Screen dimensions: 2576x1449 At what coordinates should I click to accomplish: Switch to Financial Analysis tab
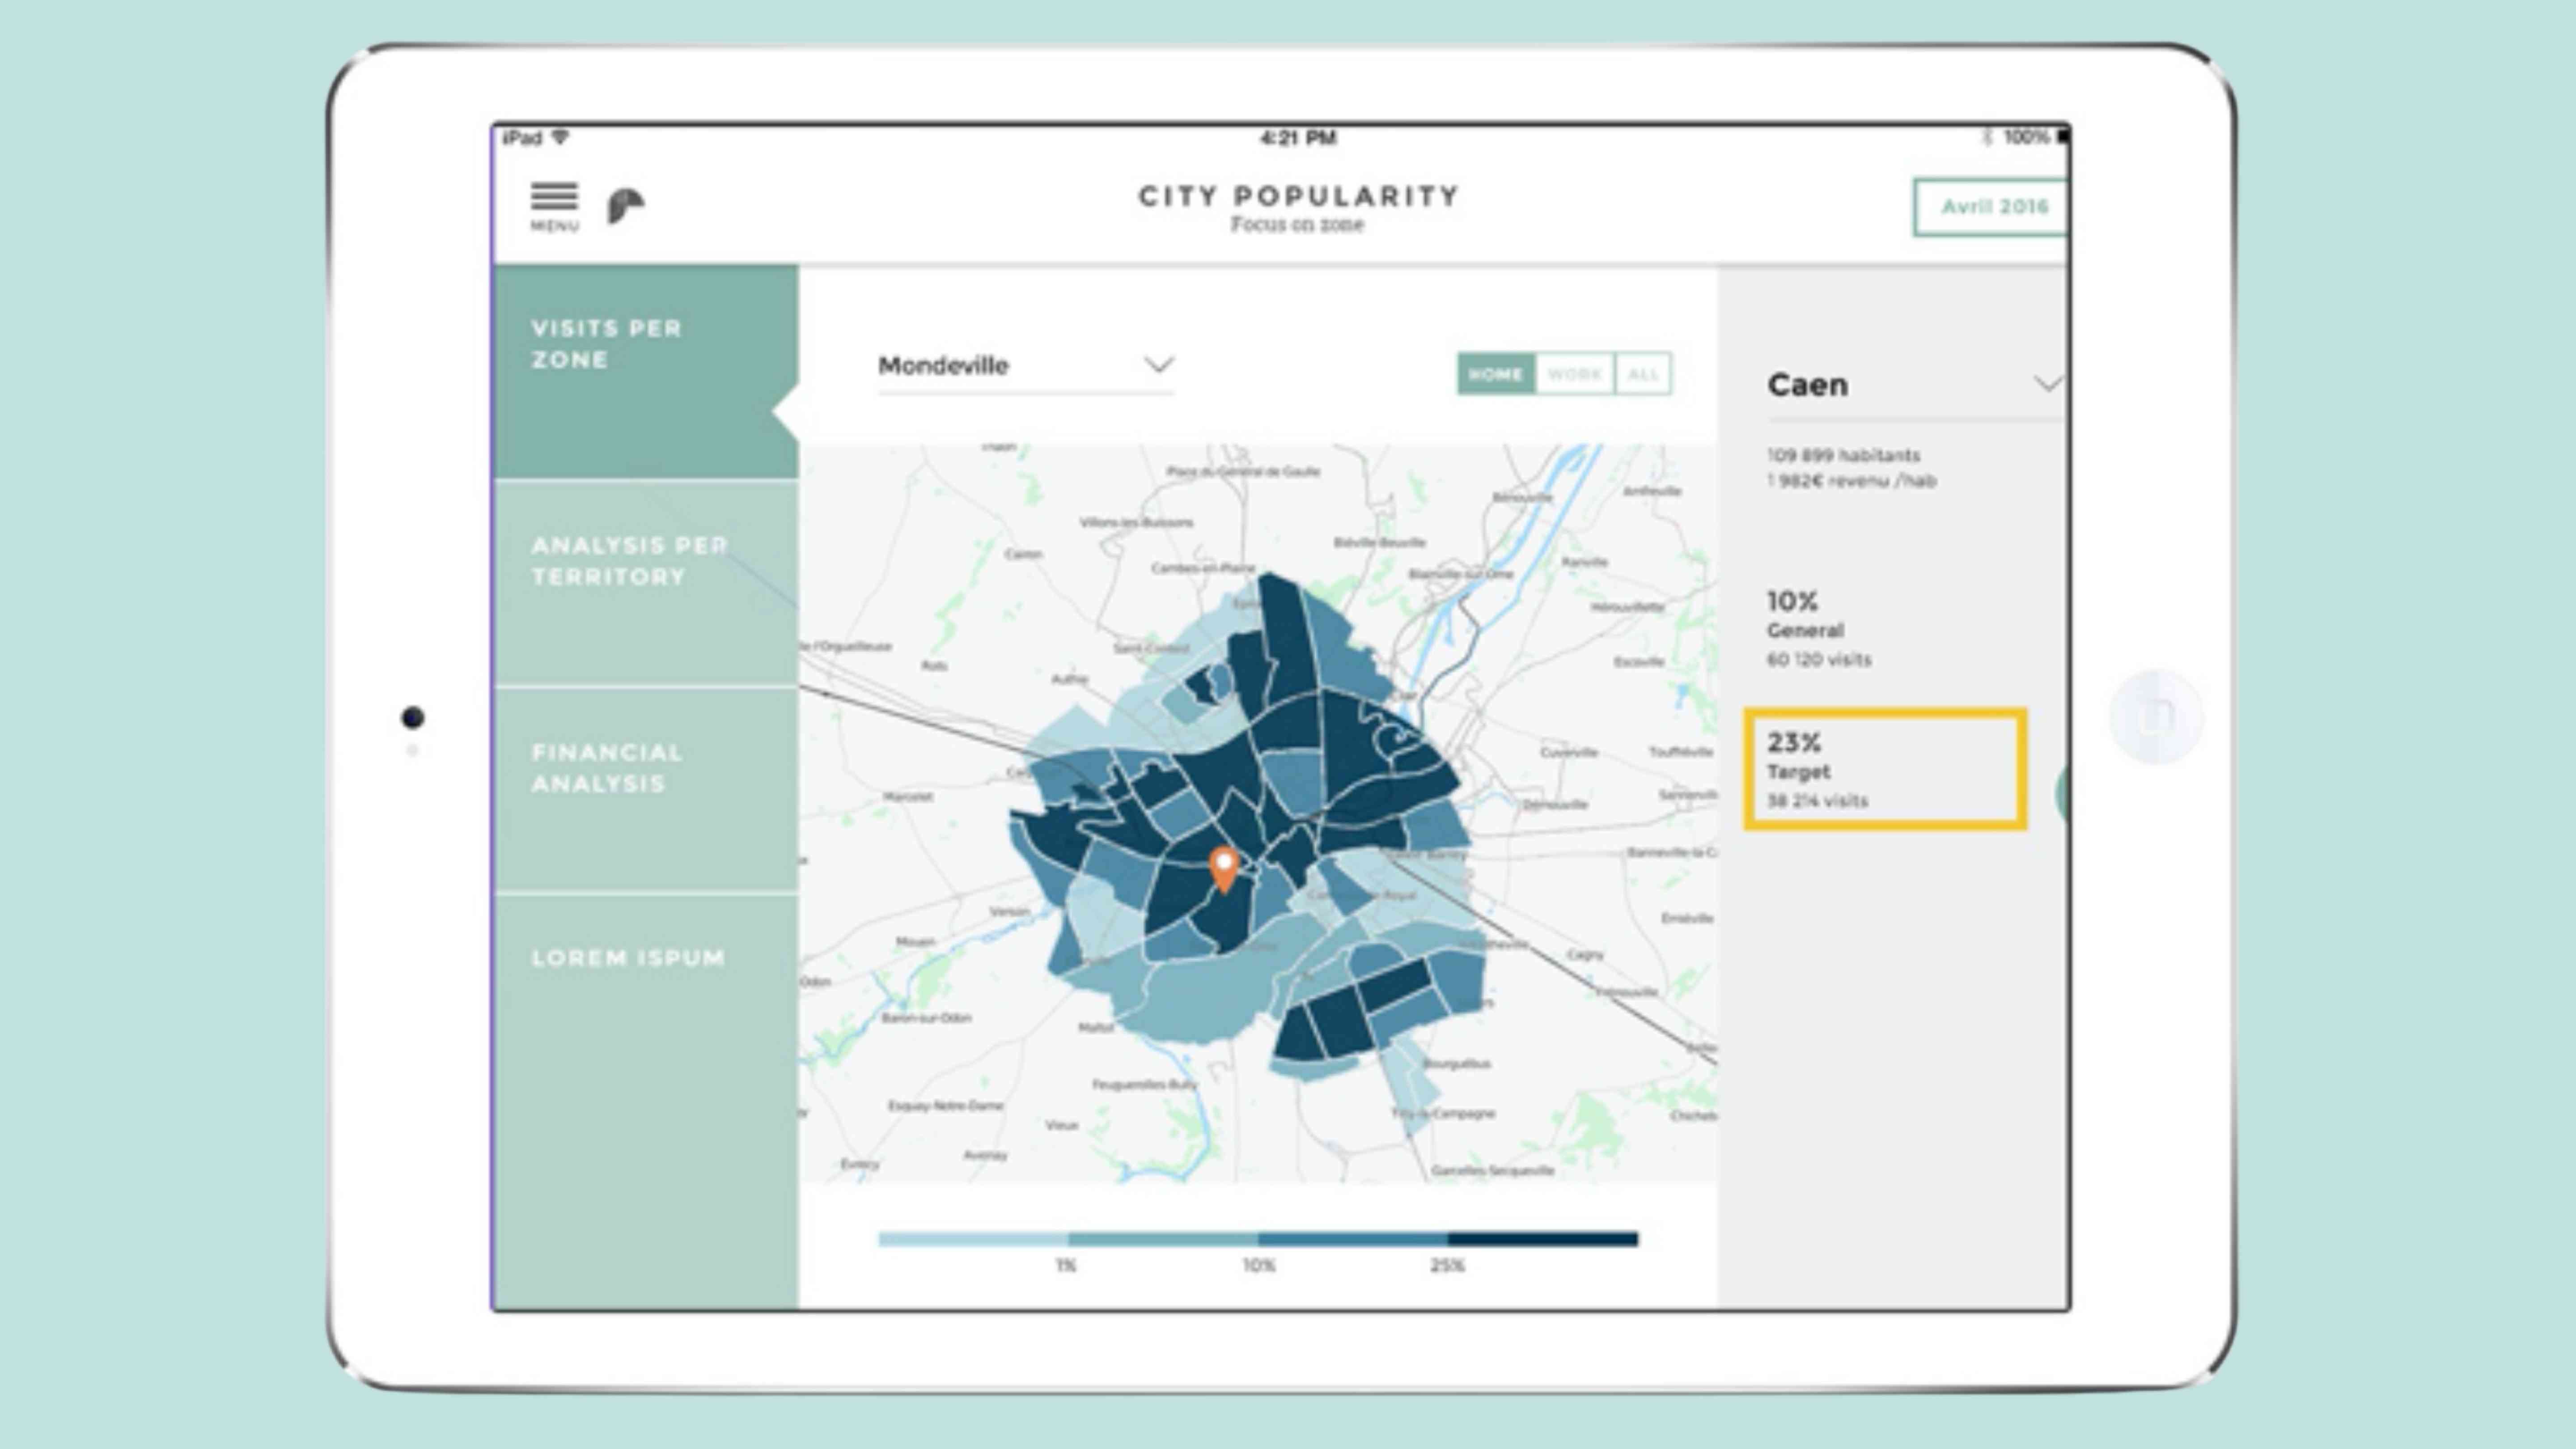click(x=646, y=790)
